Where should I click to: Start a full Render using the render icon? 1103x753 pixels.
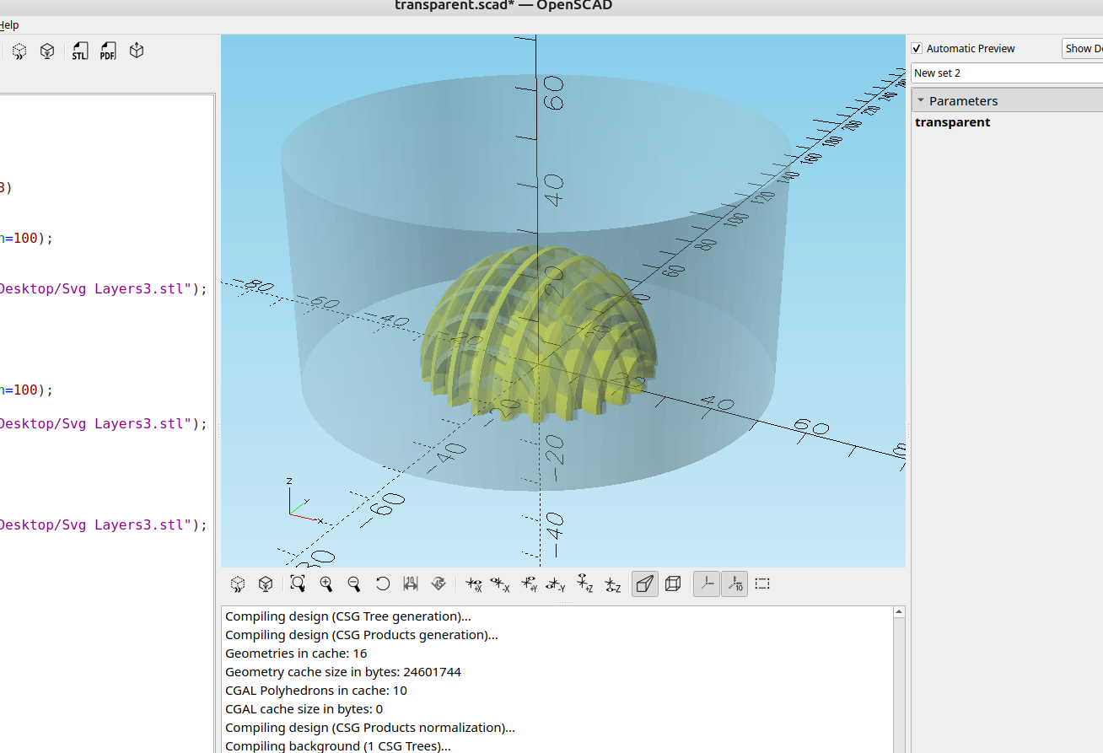tap(47, 51)
